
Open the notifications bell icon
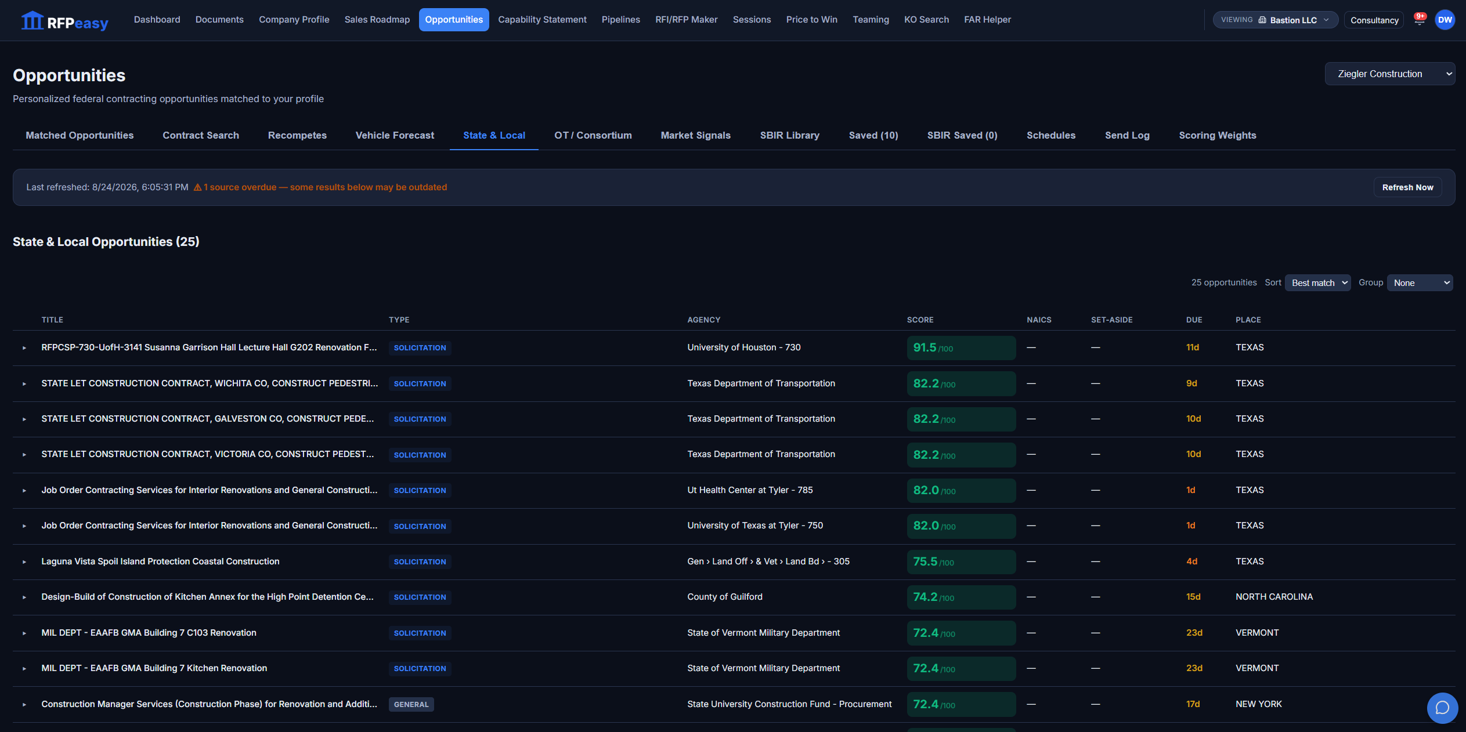coord(1420,20)
